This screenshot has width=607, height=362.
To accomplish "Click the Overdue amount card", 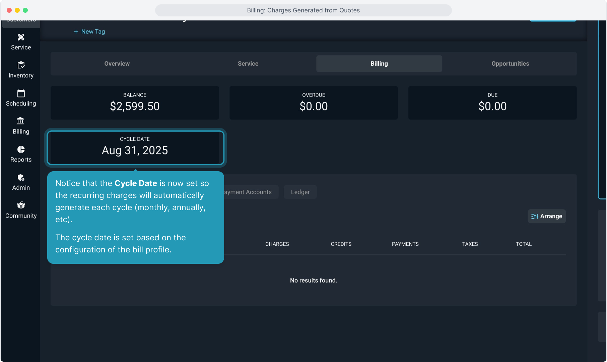I will pos(314,103).
